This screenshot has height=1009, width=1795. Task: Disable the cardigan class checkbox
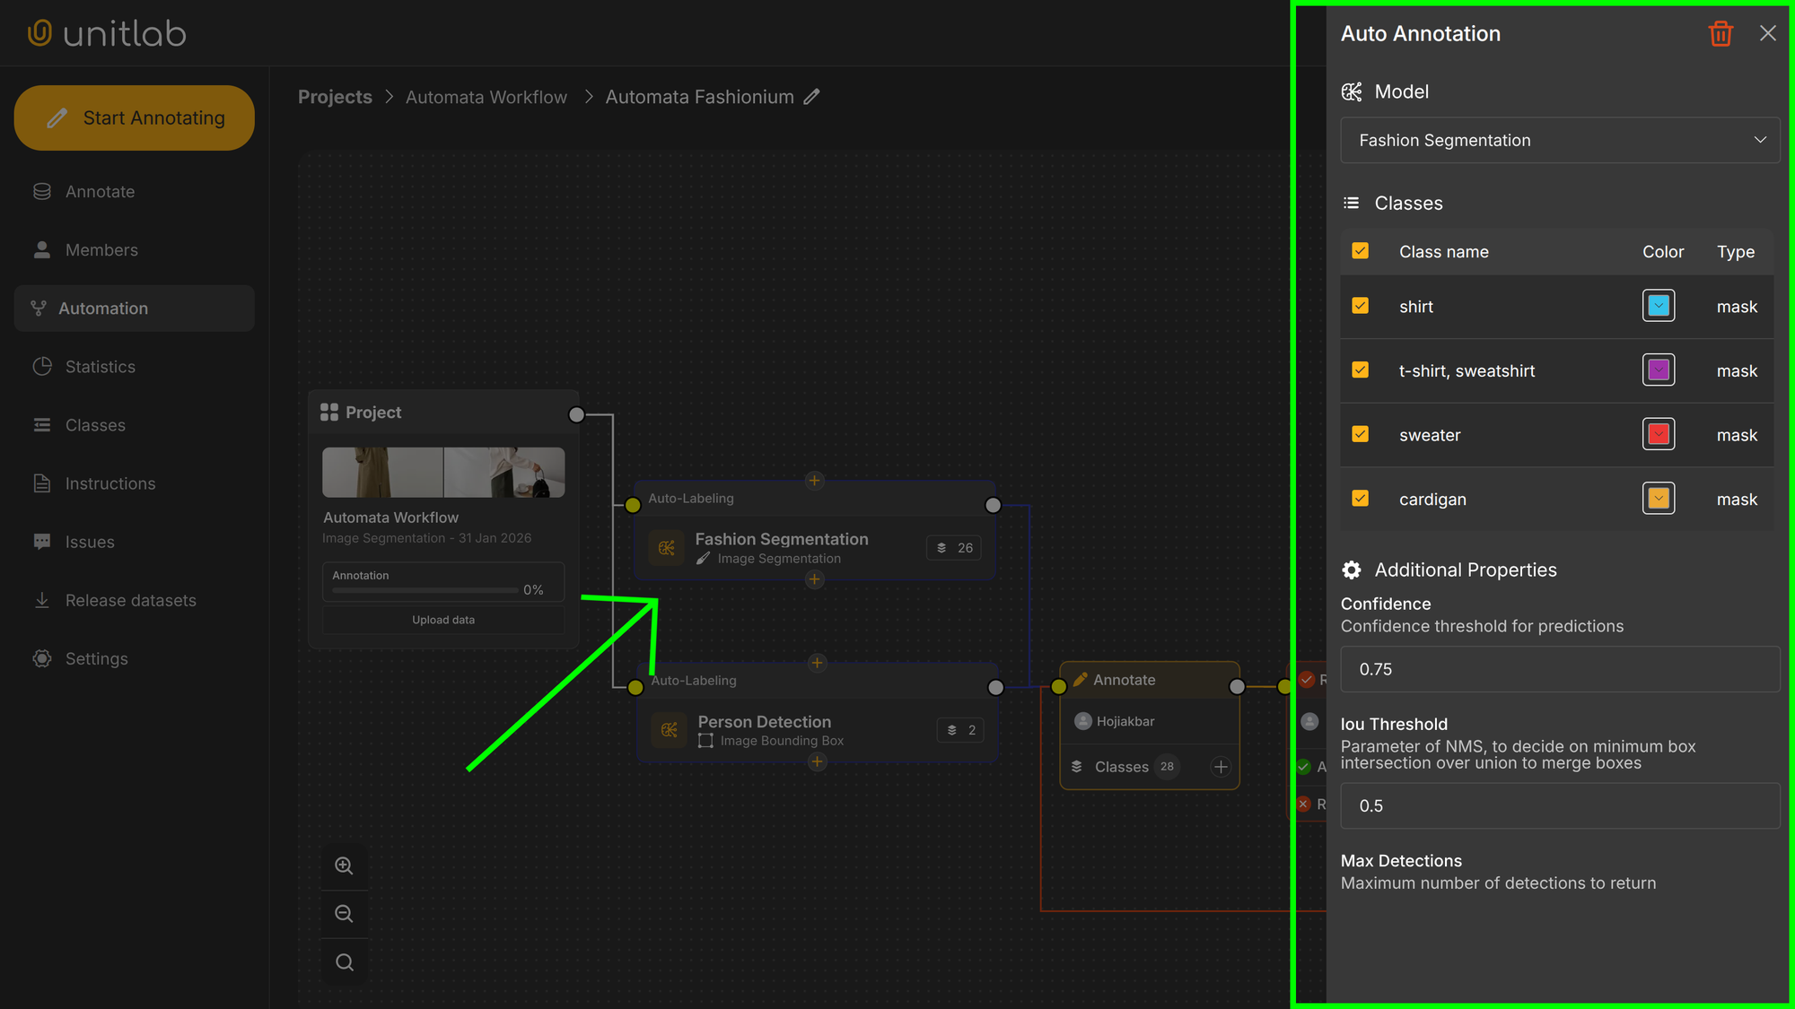(x=1360, y=498)
